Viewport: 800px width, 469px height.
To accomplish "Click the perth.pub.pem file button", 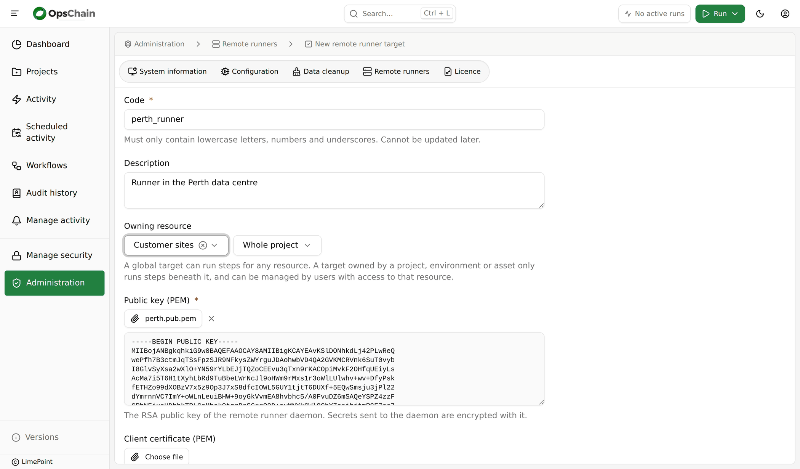I will pos(163,319).
